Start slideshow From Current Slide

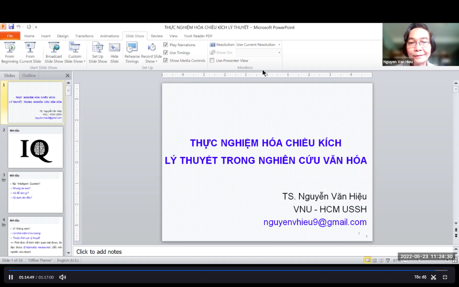30,53
